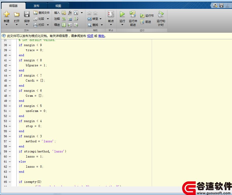232x195 pixels.
Task: Set breakpoint at line 47 dash
Action: coord(10,91)
